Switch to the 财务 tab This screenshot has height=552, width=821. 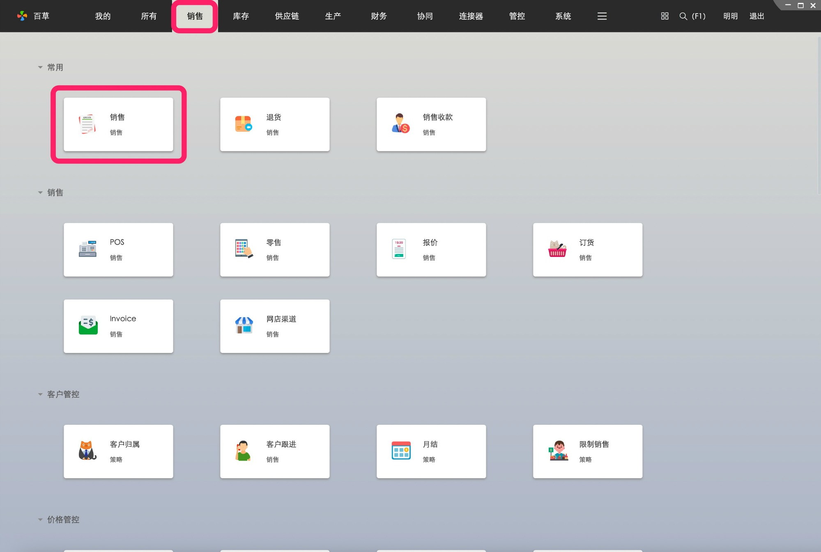click(379, 16)
